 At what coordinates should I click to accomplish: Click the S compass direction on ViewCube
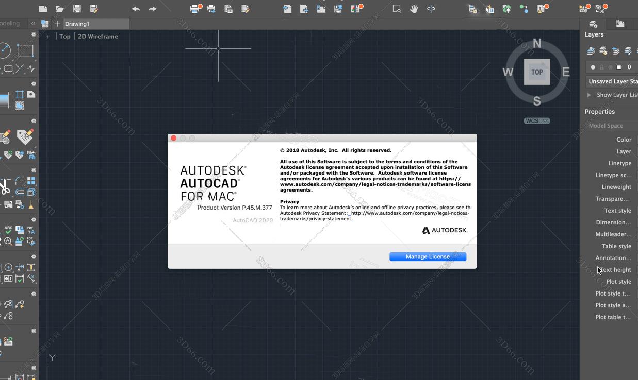coord(537,101)
